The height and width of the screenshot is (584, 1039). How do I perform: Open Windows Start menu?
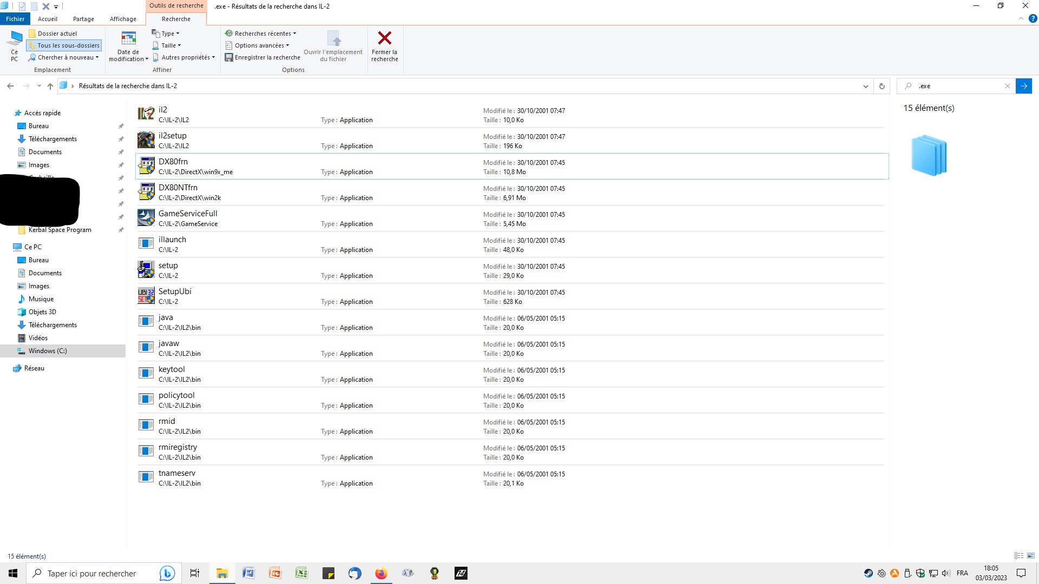13,573
